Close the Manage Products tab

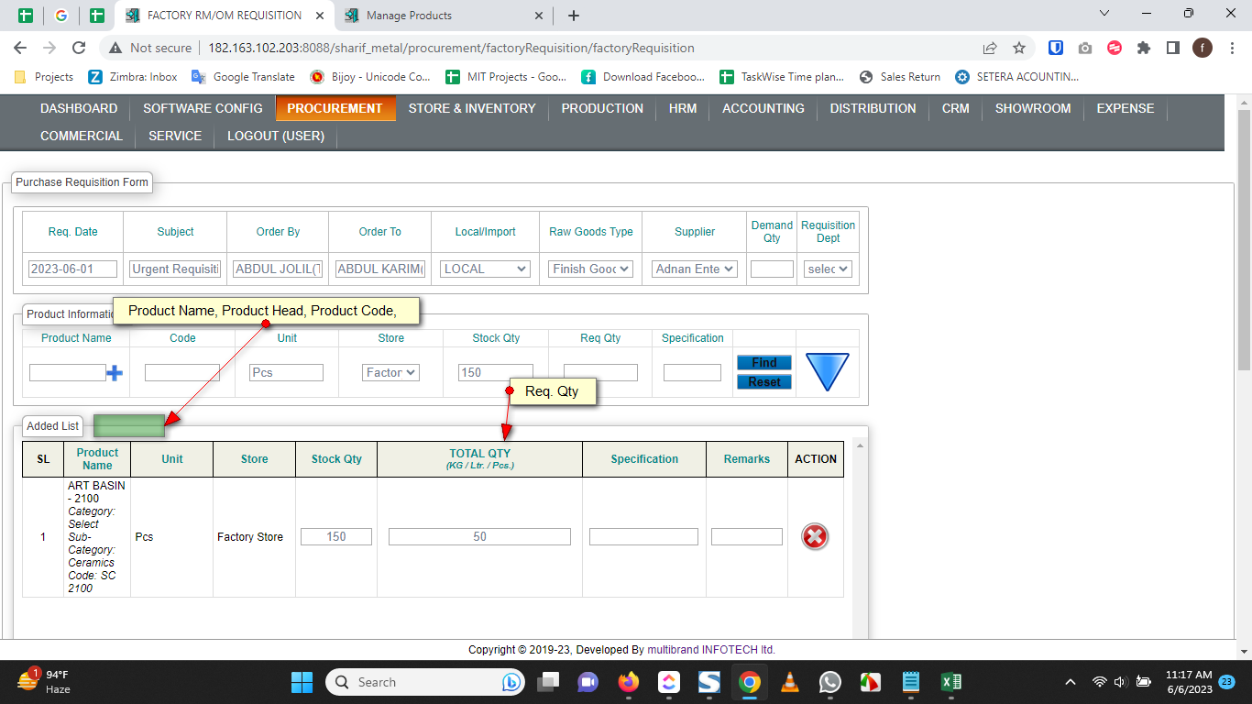click(539, 16)
